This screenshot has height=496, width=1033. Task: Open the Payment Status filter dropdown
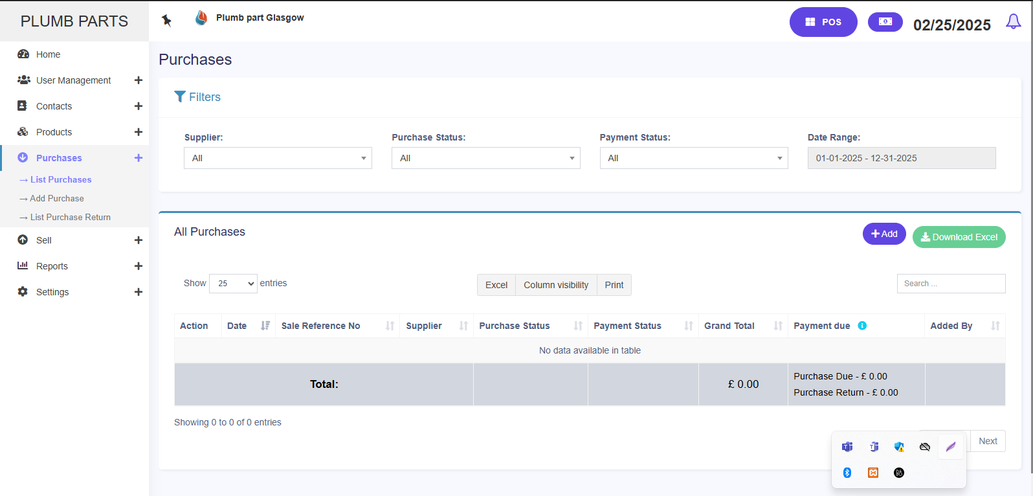[x=693, y=158]
